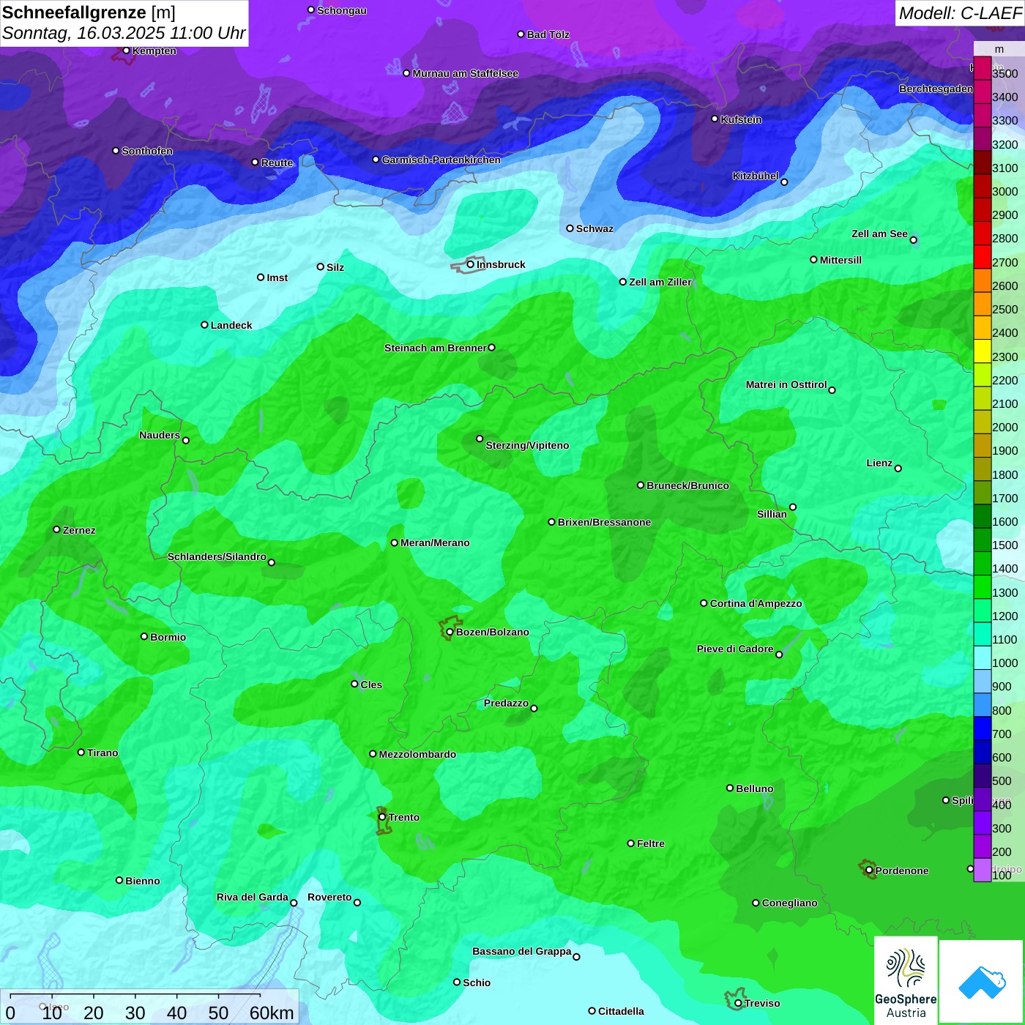
Task: Click the blue cloud logo icon
Action: pos(982,983)
